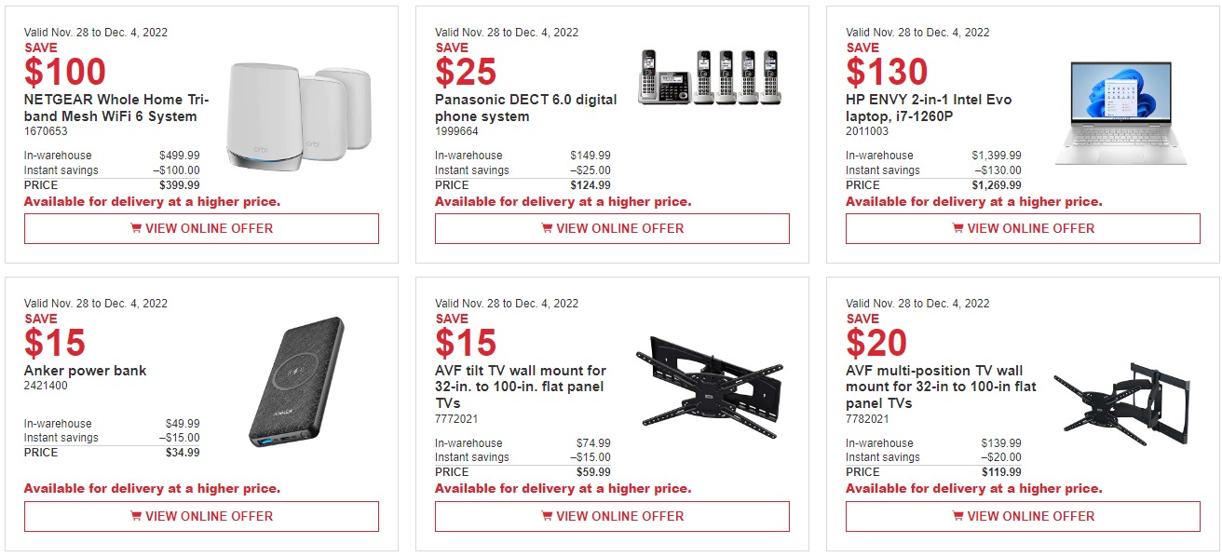View online offer for AVF tilt TV mount
The height and width of the screenshot is (557, 1222).
[x=612, y=516]
